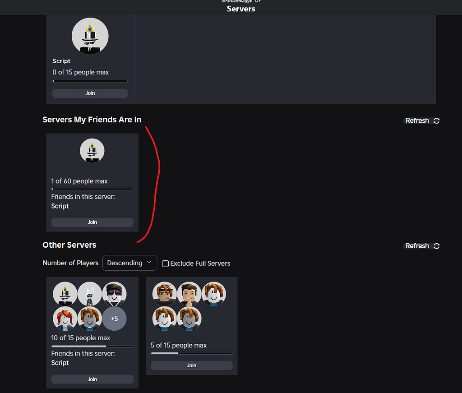This screenshot has height=393, width=462.
Task: Click bottom-left smiling avatar in 5 of 15 server
Action: [164, 319]
